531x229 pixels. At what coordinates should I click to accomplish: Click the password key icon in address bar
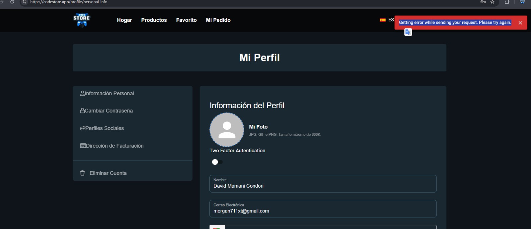pos(483,2)
